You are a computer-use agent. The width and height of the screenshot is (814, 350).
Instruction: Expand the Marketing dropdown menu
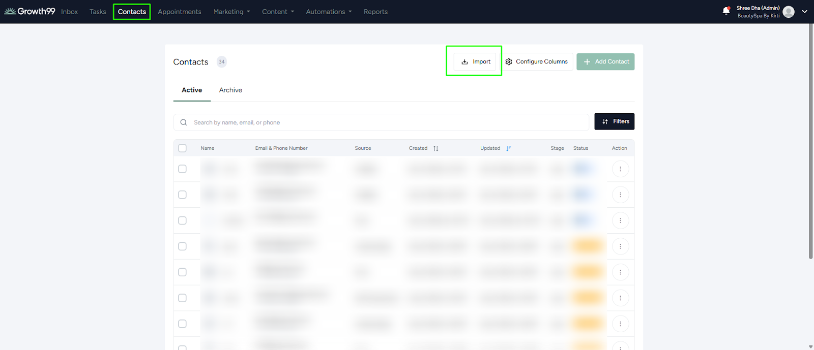tap(231, 12)
